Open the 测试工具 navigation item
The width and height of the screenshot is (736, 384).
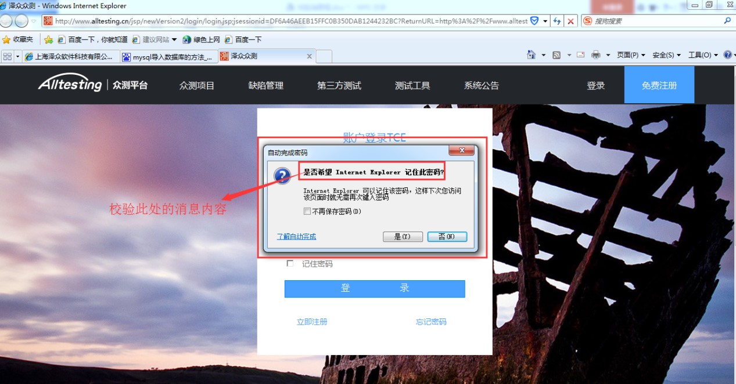pos(412,85)
